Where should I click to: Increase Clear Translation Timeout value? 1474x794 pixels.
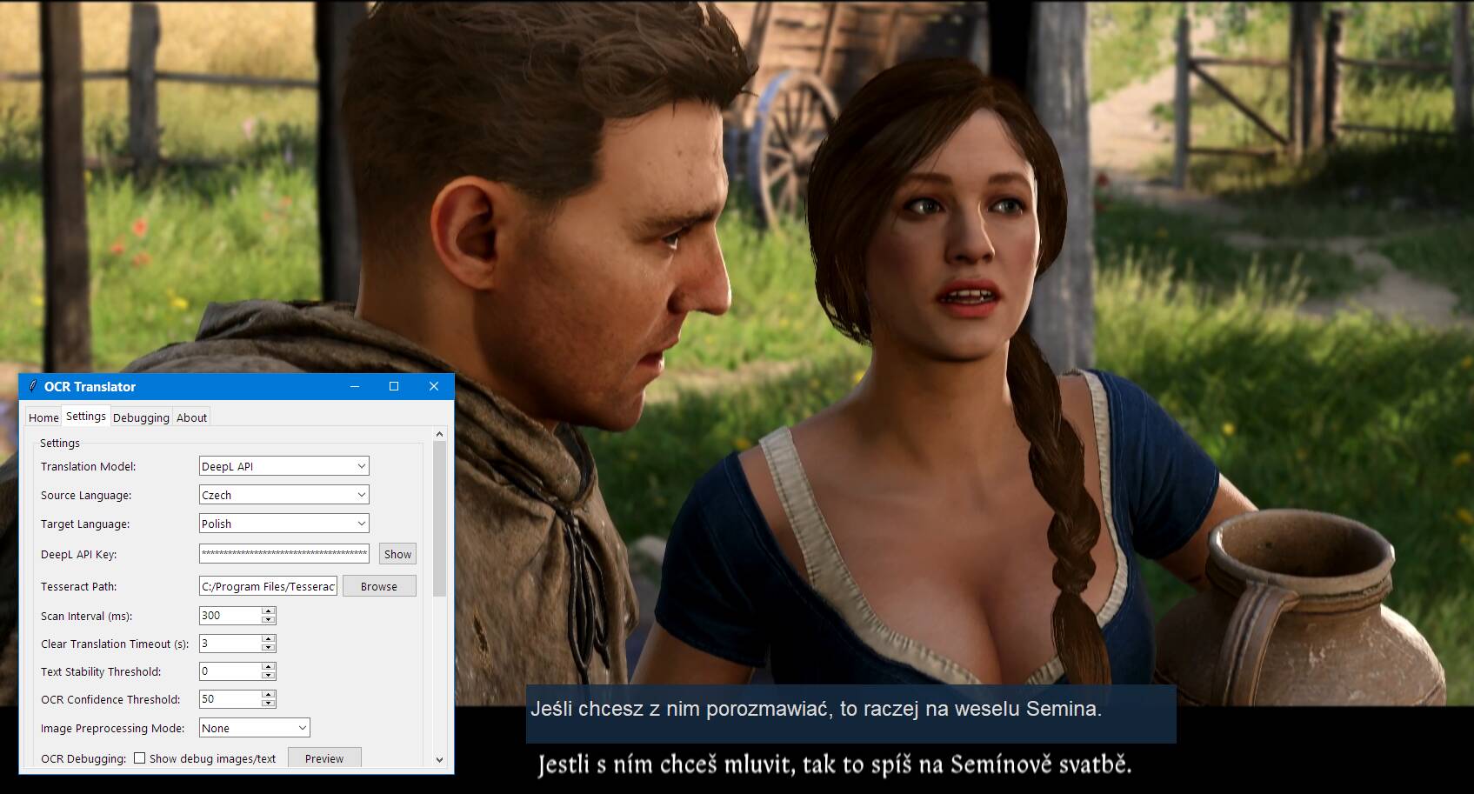tap(269, 639)
